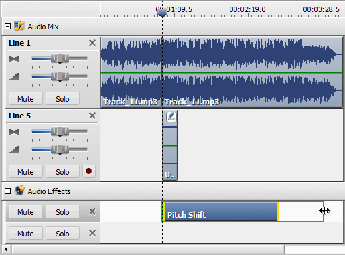
Task: Select the Pitch Shift effect block
Action: [220, 211]
